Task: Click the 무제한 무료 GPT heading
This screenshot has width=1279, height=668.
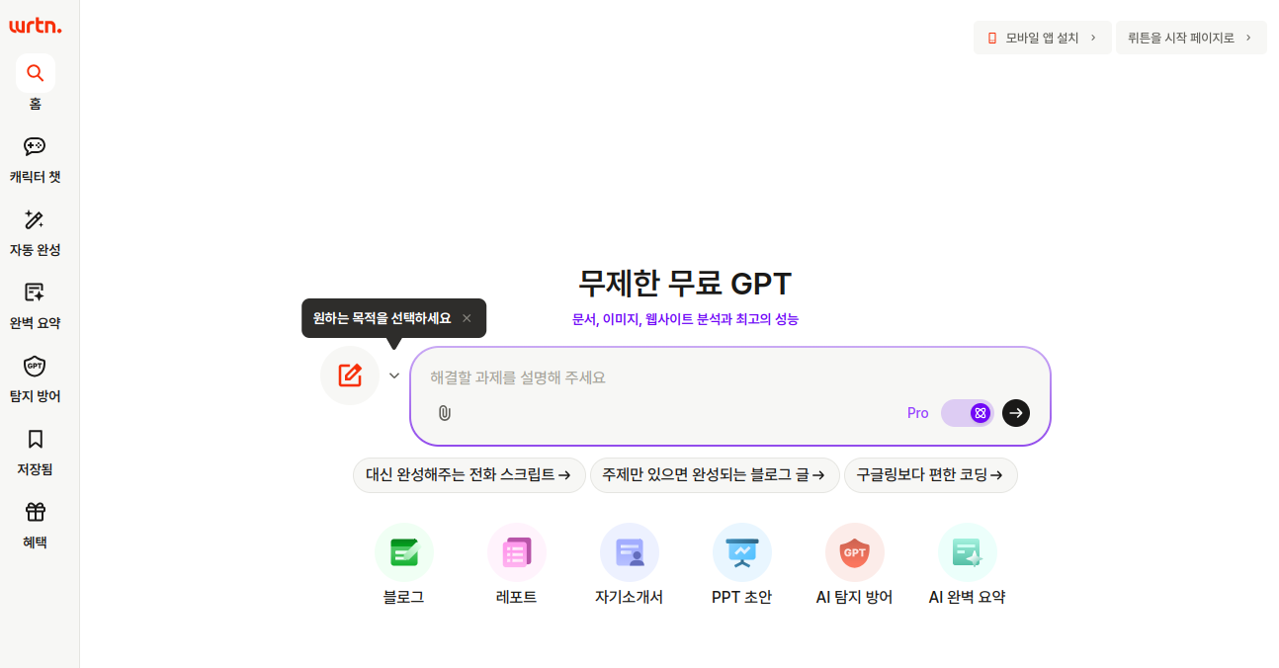Action: pyautogui.click(x=685, y=284)
